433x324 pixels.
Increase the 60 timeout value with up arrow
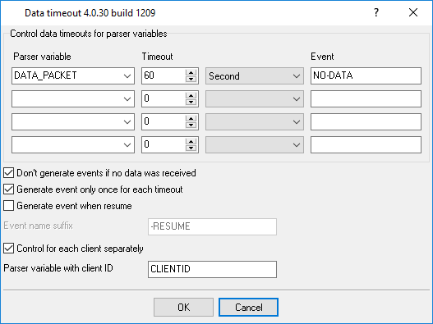191,72
